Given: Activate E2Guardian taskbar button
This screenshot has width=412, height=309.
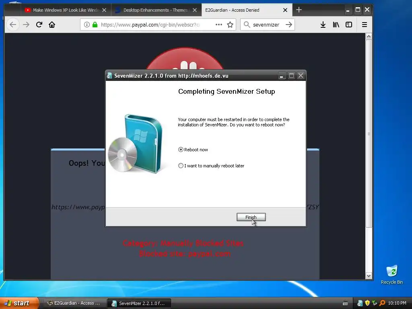Looking at the screenshot, I should tap(74, 303).
